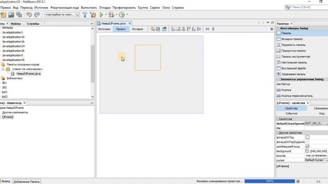Cancel background scanning via status bar icon
The image size is (328, 184).
point(298,181)
